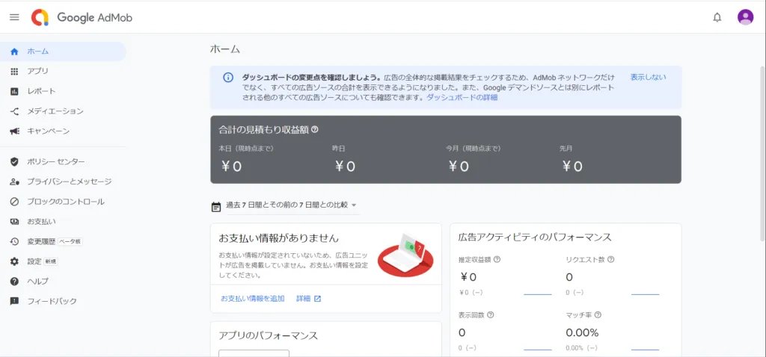Click the アプリ grid icon
766x357 pixels.
(14, 71)
